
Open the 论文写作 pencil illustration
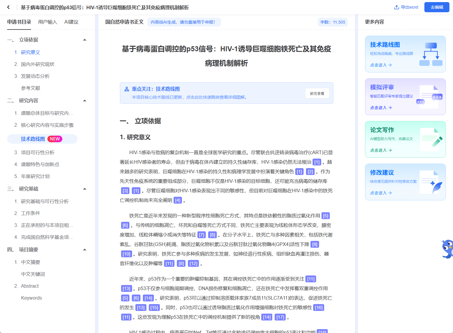(x=432, y=139)
